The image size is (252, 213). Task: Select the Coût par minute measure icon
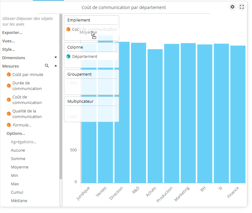coord(9,75)
